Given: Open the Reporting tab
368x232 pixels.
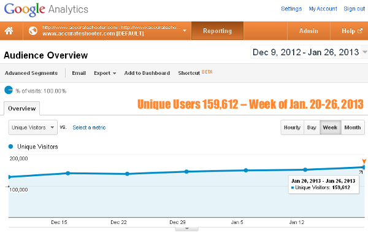Looking at the screenshot, I should tap(217, 31).
